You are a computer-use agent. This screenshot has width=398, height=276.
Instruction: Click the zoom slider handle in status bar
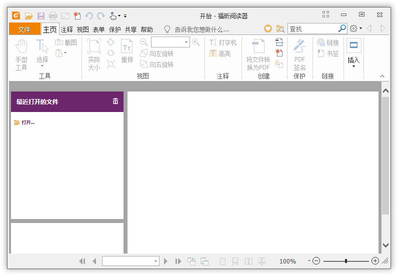346,261
